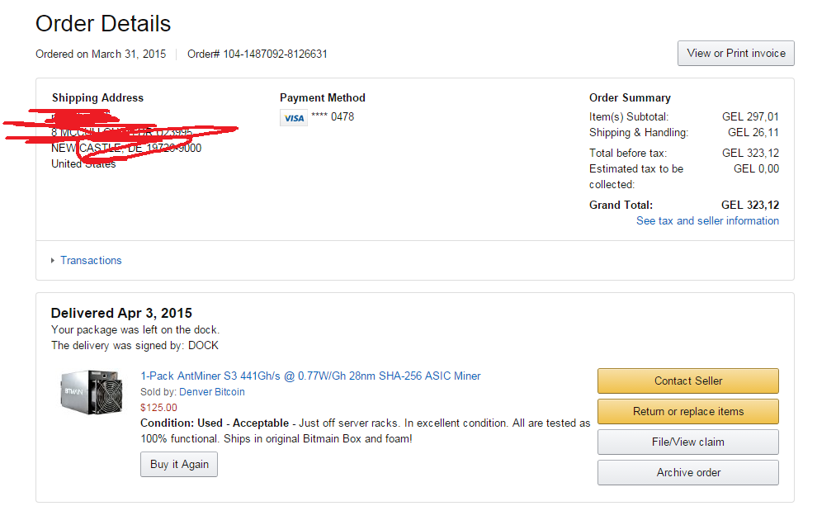The width and height of the screenshot is (836, 506).
Task: Click the card ending 0478 text
Action: coord(333,116)
